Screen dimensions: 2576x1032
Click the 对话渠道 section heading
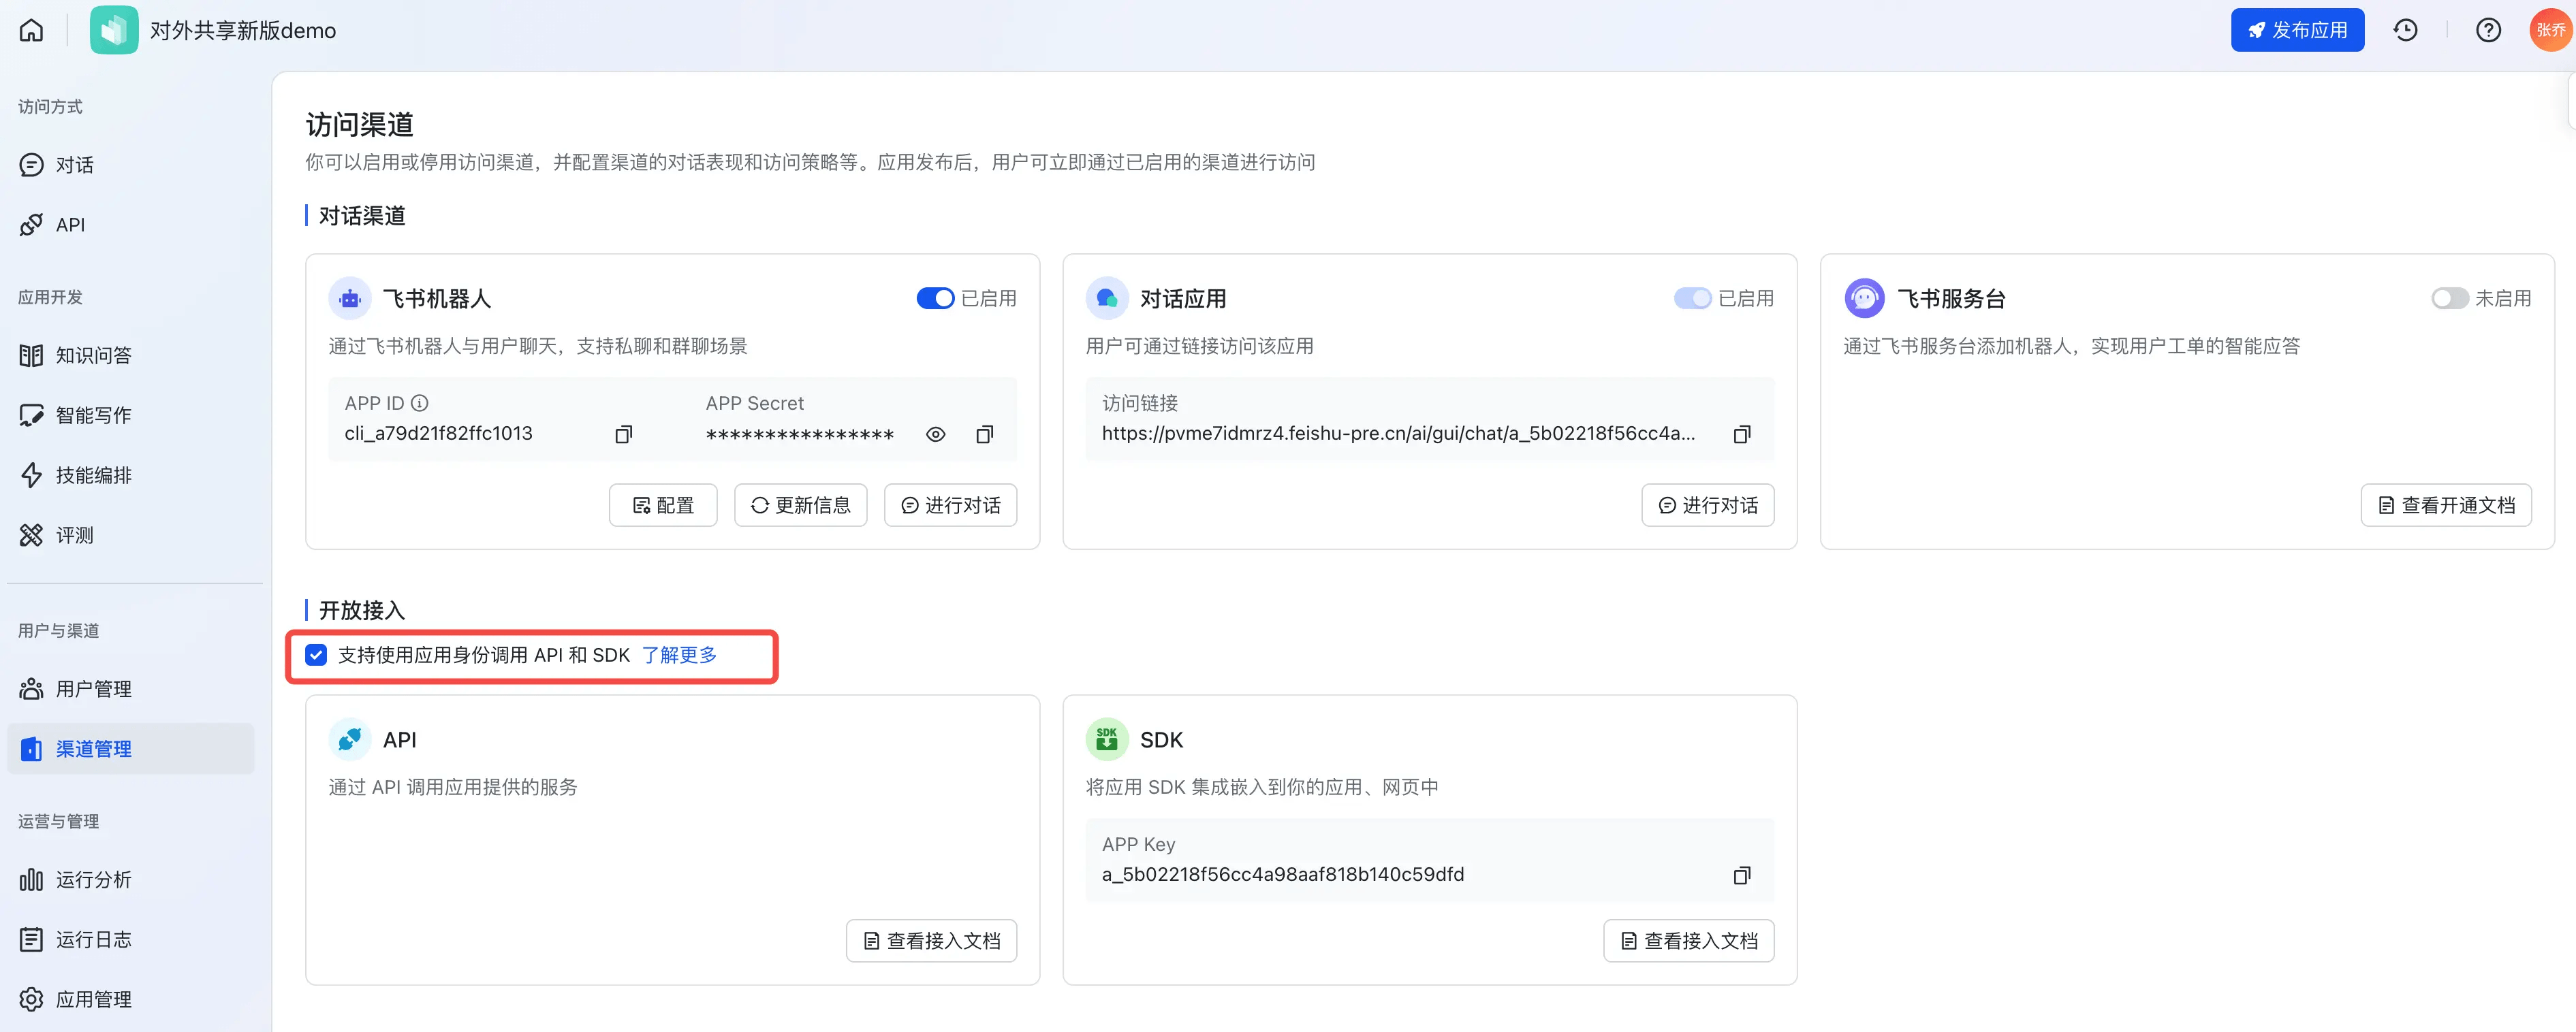click(362, 215)
